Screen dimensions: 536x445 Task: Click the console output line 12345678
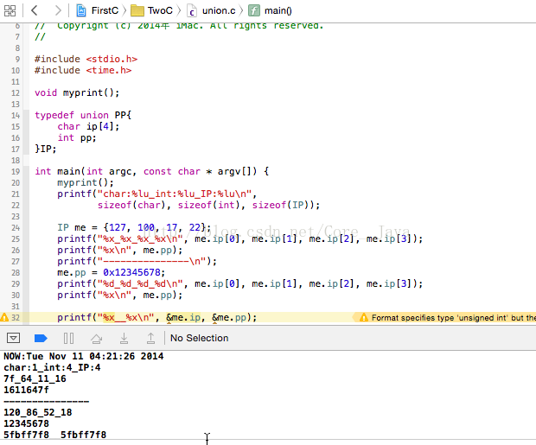[x=26, y=423]
